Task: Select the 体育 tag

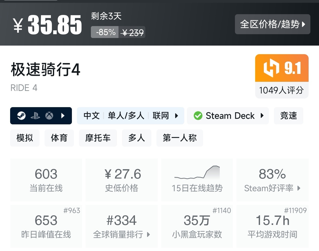Action: coord(59,138)
